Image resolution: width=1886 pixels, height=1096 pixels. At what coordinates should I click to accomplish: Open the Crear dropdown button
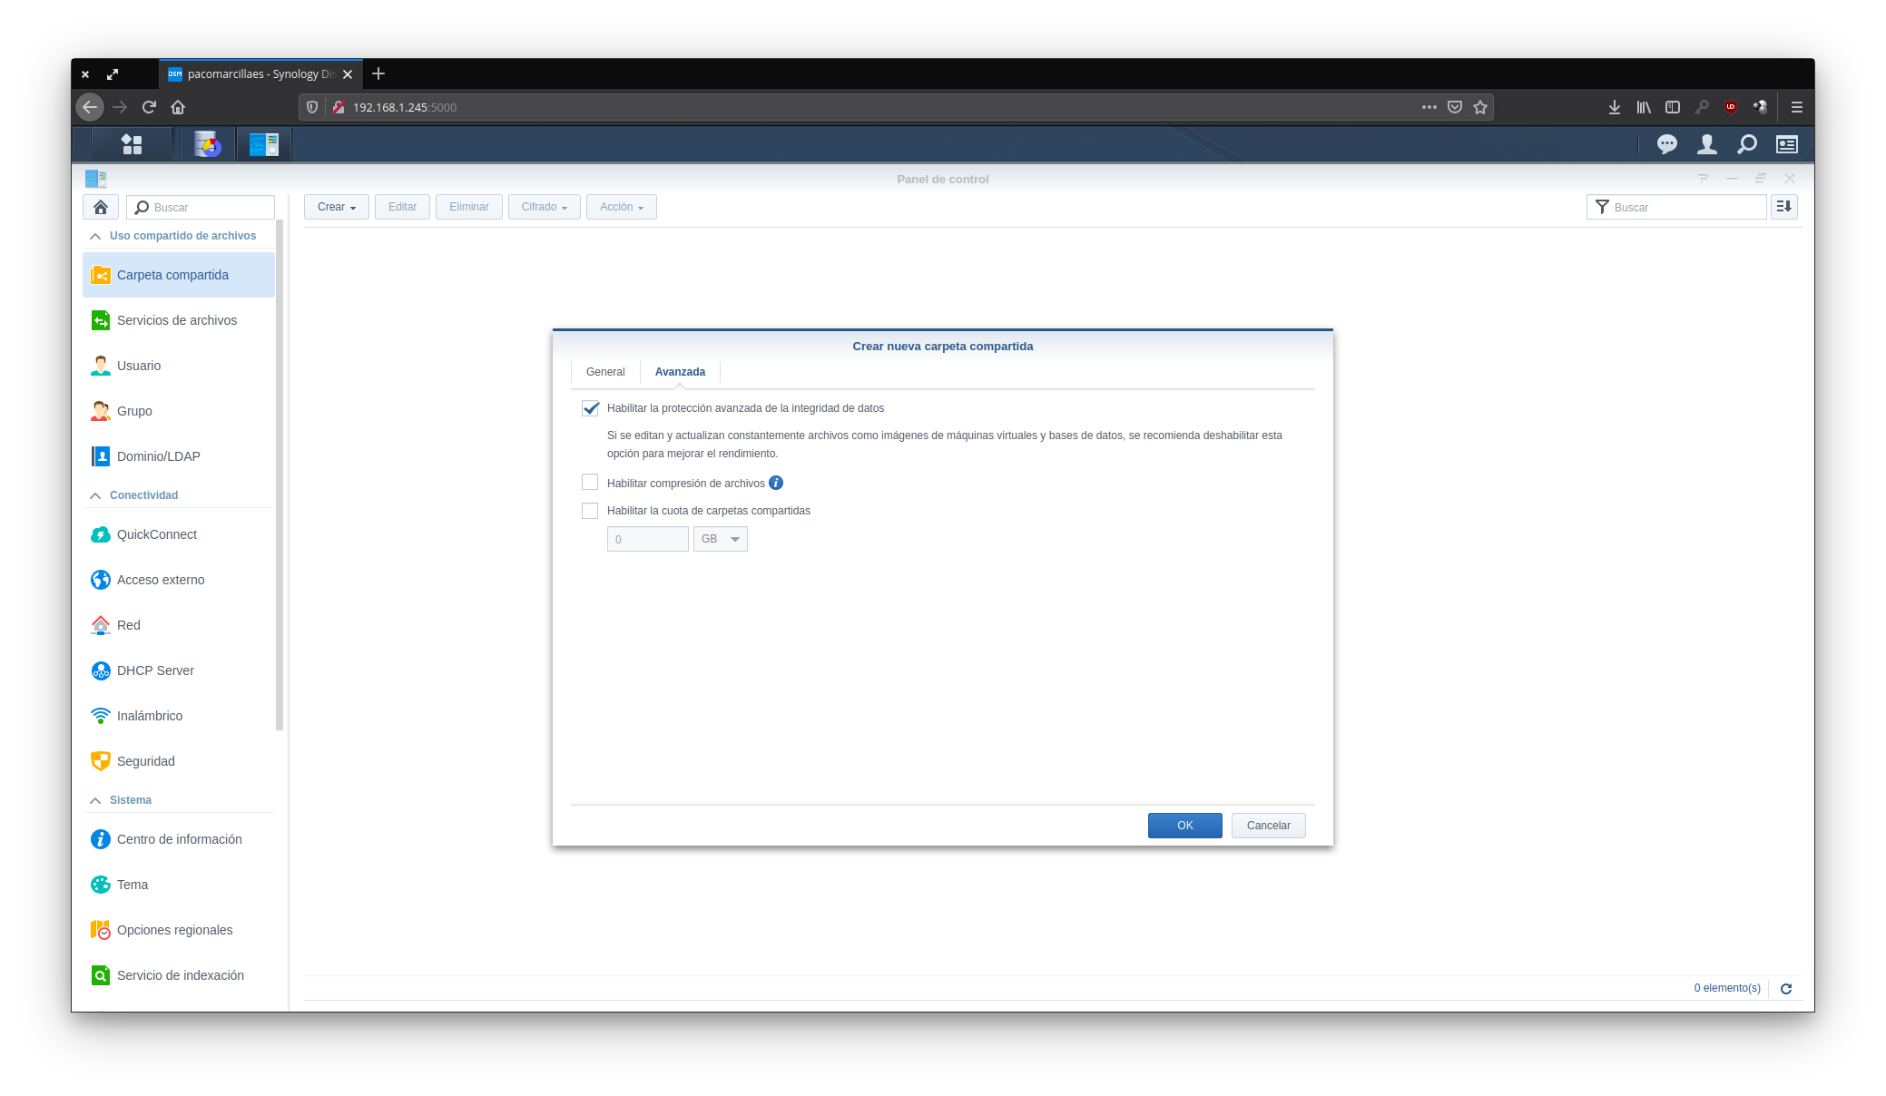[336, 207]
